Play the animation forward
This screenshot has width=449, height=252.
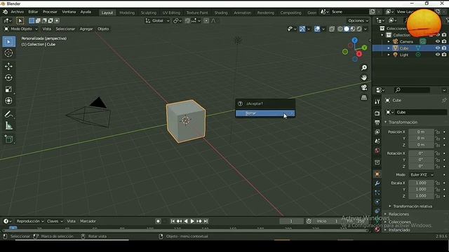(192, 221)
